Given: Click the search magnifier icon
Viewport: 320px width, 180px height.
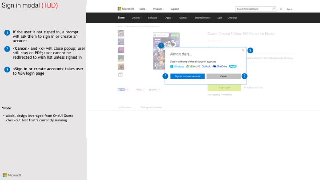Looking at the screenshot, I should [274, 8].
